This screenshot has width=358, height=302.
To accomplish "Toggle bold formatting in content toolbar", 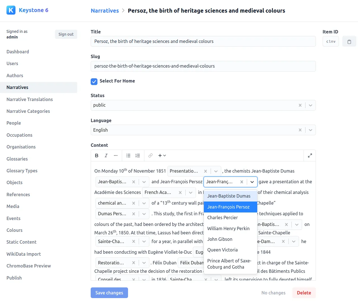I will coord(97,155).
